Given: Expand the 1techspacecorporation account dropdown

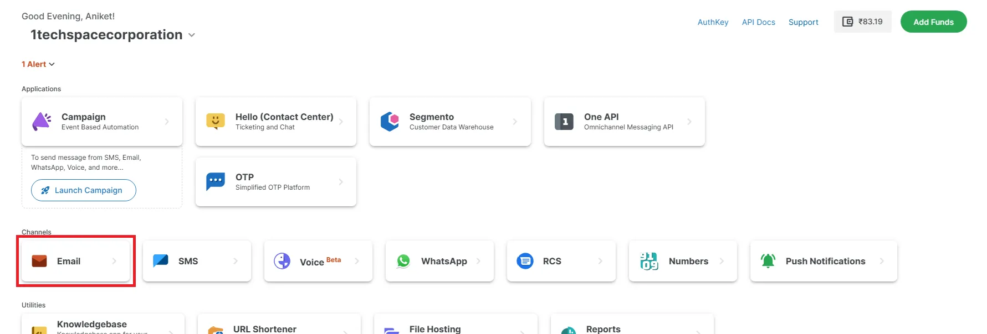Looking at the screenshot, I should tap(192, 35).
